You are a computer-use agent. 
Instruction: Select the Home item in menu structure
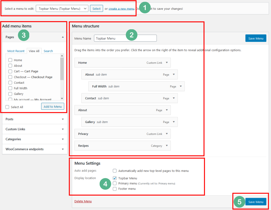122,63
